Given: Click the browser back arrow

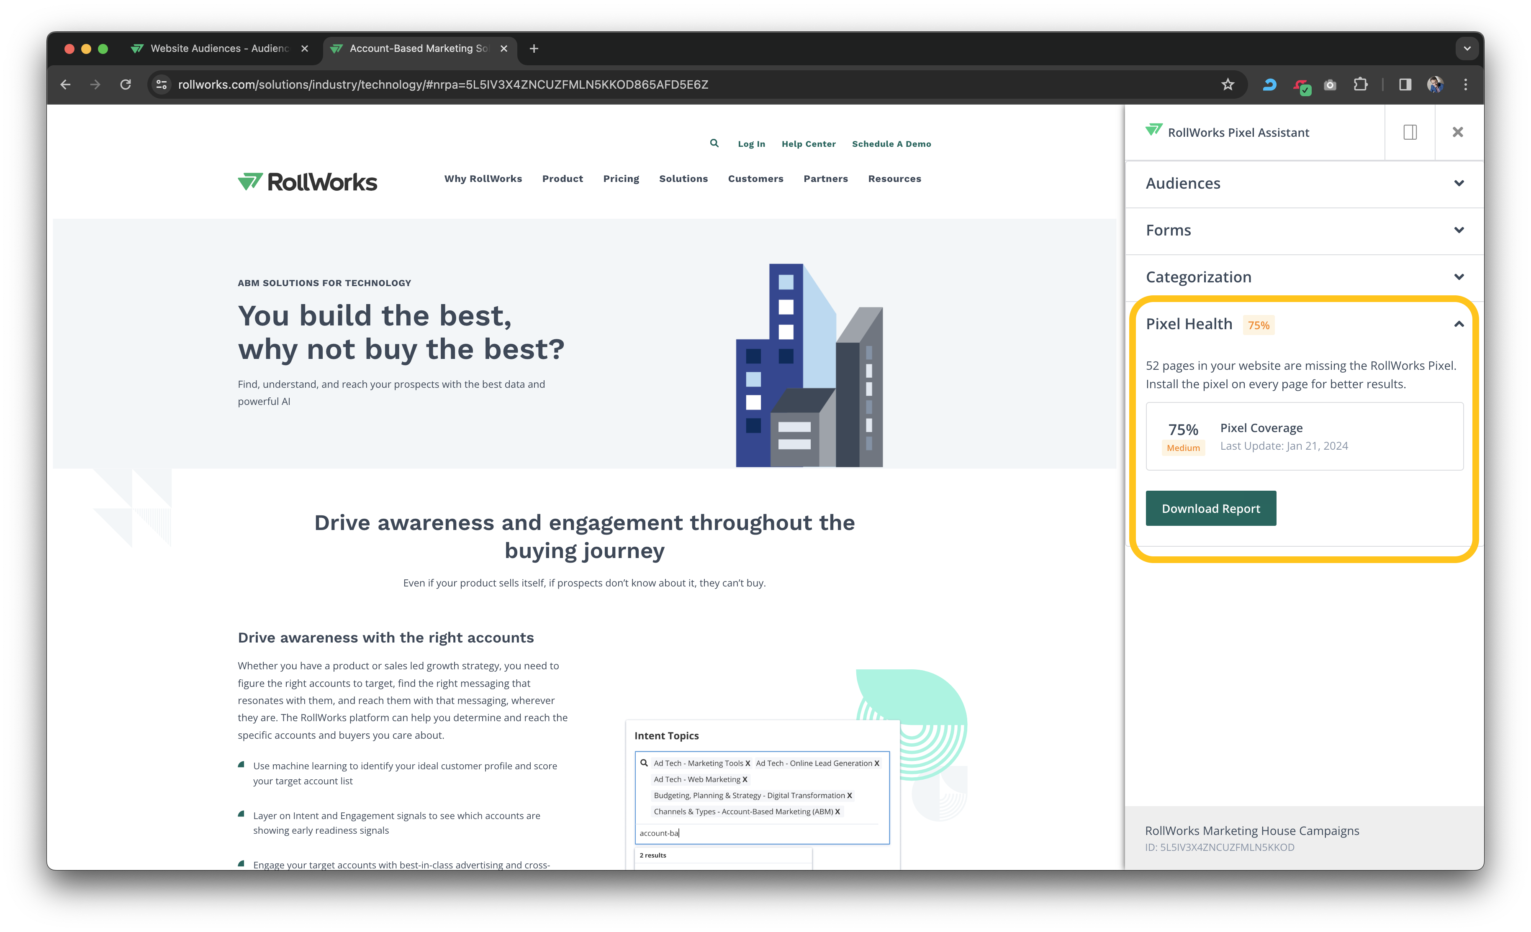Looking at the screenshot, I should click(66, 84).
